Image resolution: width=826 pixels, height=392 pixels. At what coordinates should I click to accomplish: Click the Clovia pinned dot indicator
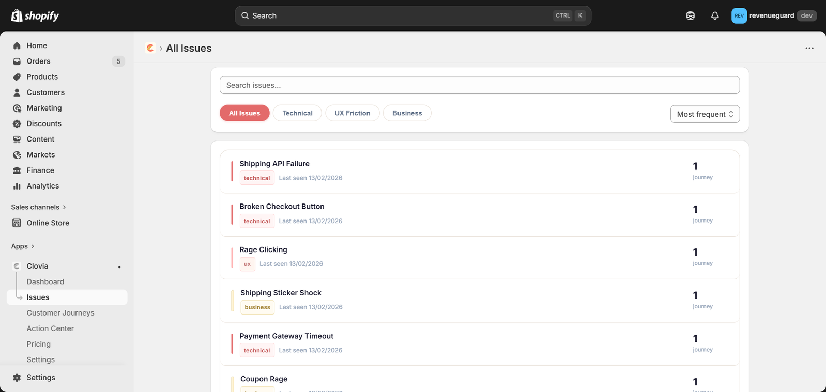pos(119,267)
